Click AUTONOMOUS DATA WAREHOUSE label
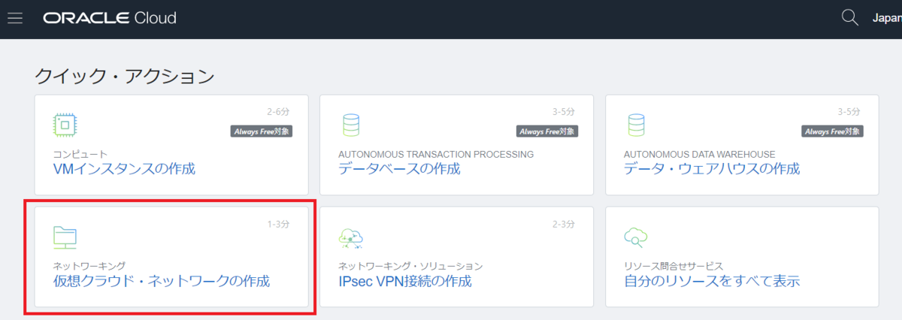 click(x=700, y=154)
